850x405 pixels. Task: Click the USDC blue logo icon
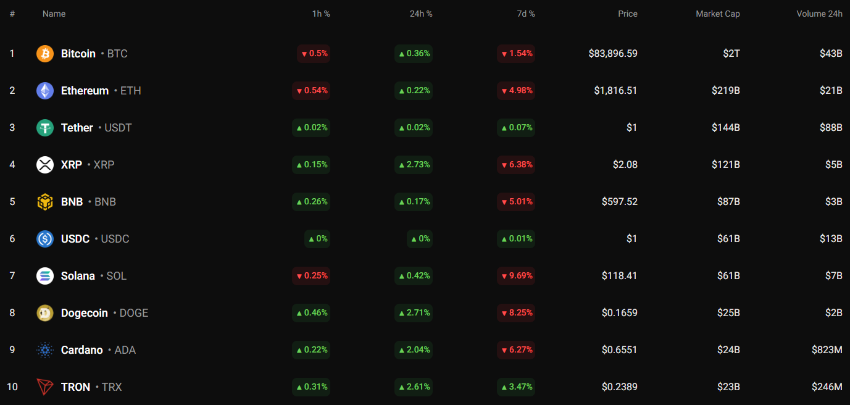(45, 239)
